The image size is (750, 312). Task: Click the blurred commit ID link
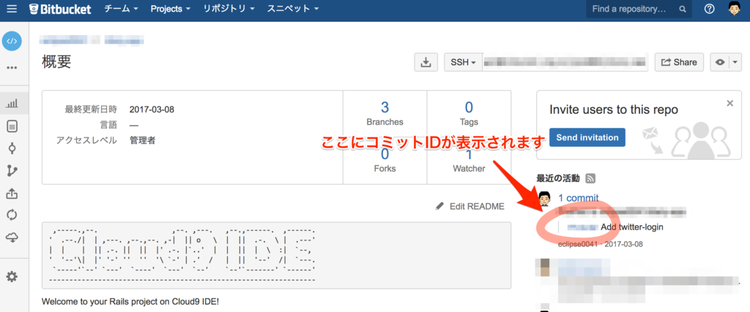coord(582,227)
